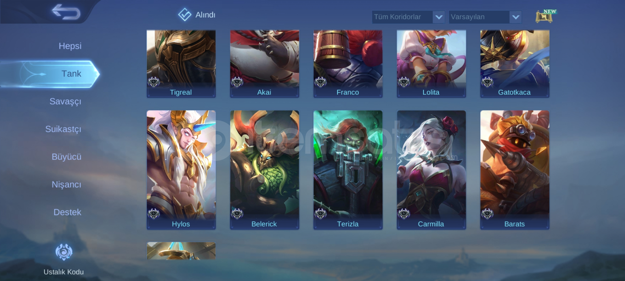Click the mastery badge on Tigreal card
This screenshot has width=625, height=281.
click(154, 82)
